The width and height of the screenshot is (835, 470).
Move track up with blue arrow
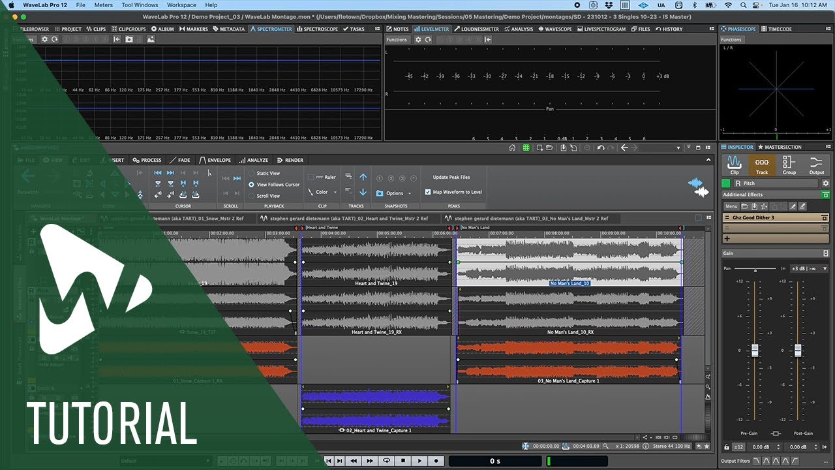click(363, 177)
